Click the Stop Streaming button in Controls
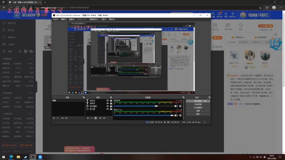 (198, 101)
